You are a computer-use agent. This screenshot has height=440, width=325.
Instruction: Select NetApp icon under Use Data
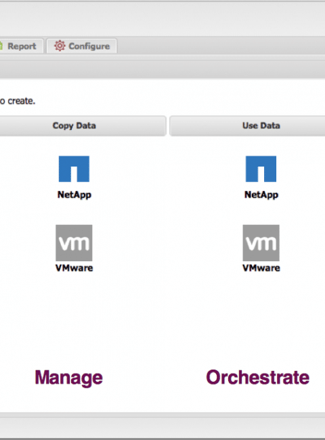pyautogui.click(x=261, y=169)
